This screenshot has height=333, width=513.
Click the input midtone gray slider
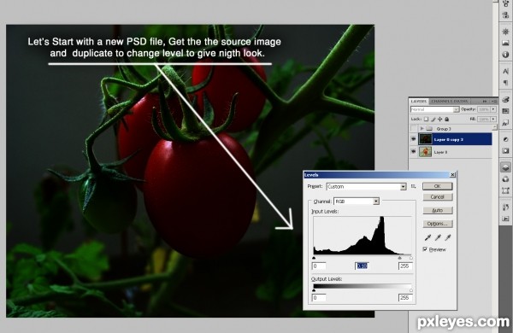tap(399, 258)
